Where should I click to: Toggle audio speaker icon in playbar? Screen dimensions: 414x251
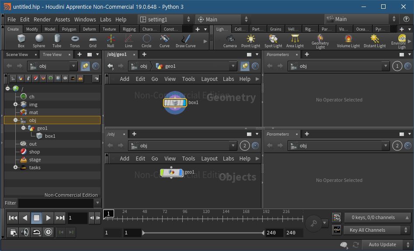[25, 232]
